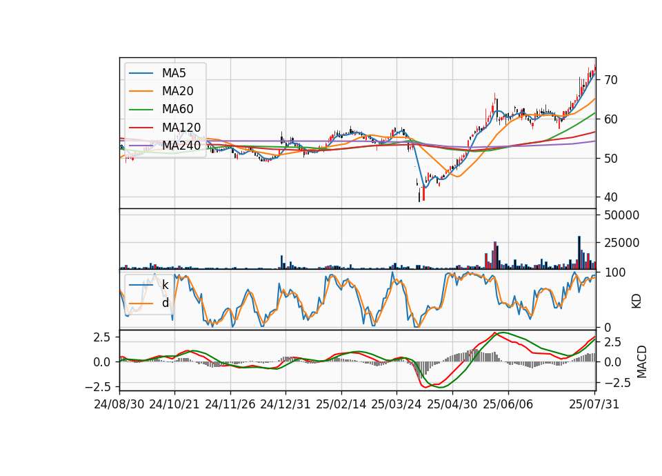Click the d legend label in KD panel

165,303
